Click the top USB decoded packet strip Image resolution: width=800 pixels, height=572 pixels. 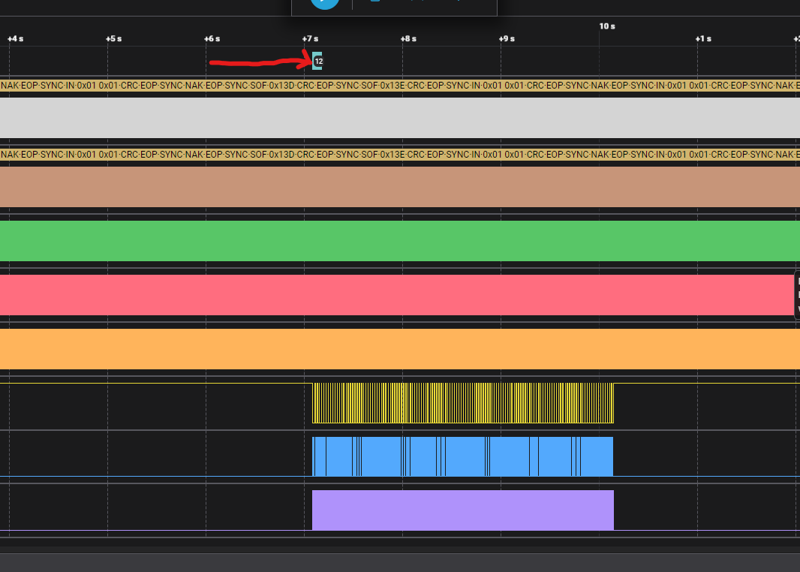click(399, 85)
